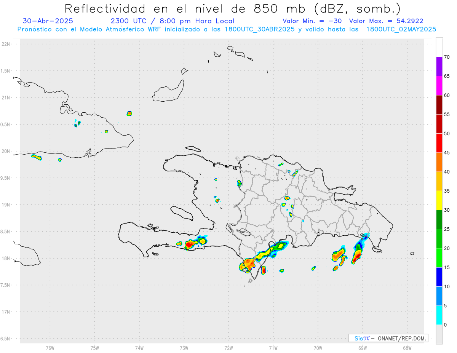Pick the purple 65–70 dBZ legend swatch
The width and height of the screenshot is (457, 353).
[x=439, y=66]
